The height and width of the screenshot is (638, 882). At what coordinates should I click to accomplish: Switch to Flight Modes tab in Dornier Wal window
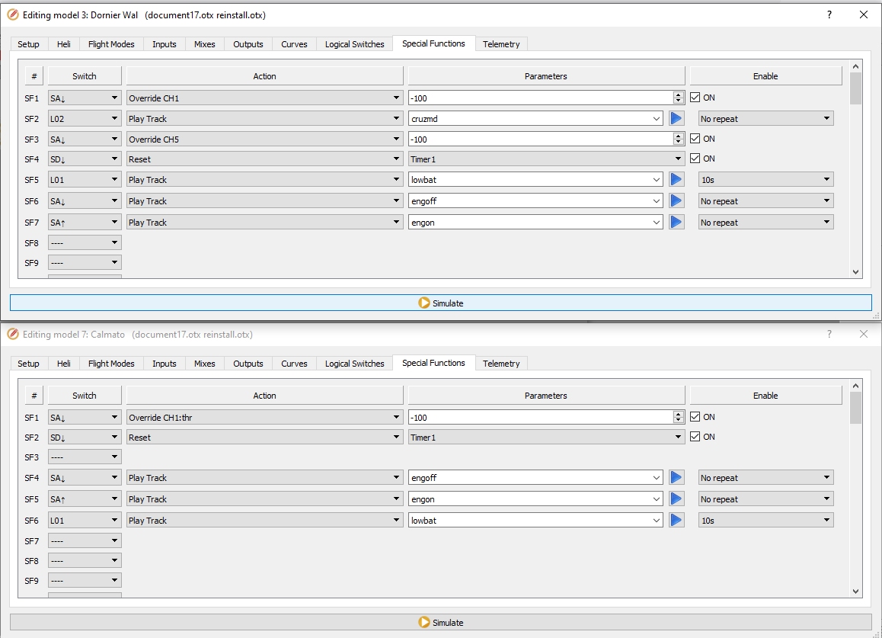(x=111, y=44)
